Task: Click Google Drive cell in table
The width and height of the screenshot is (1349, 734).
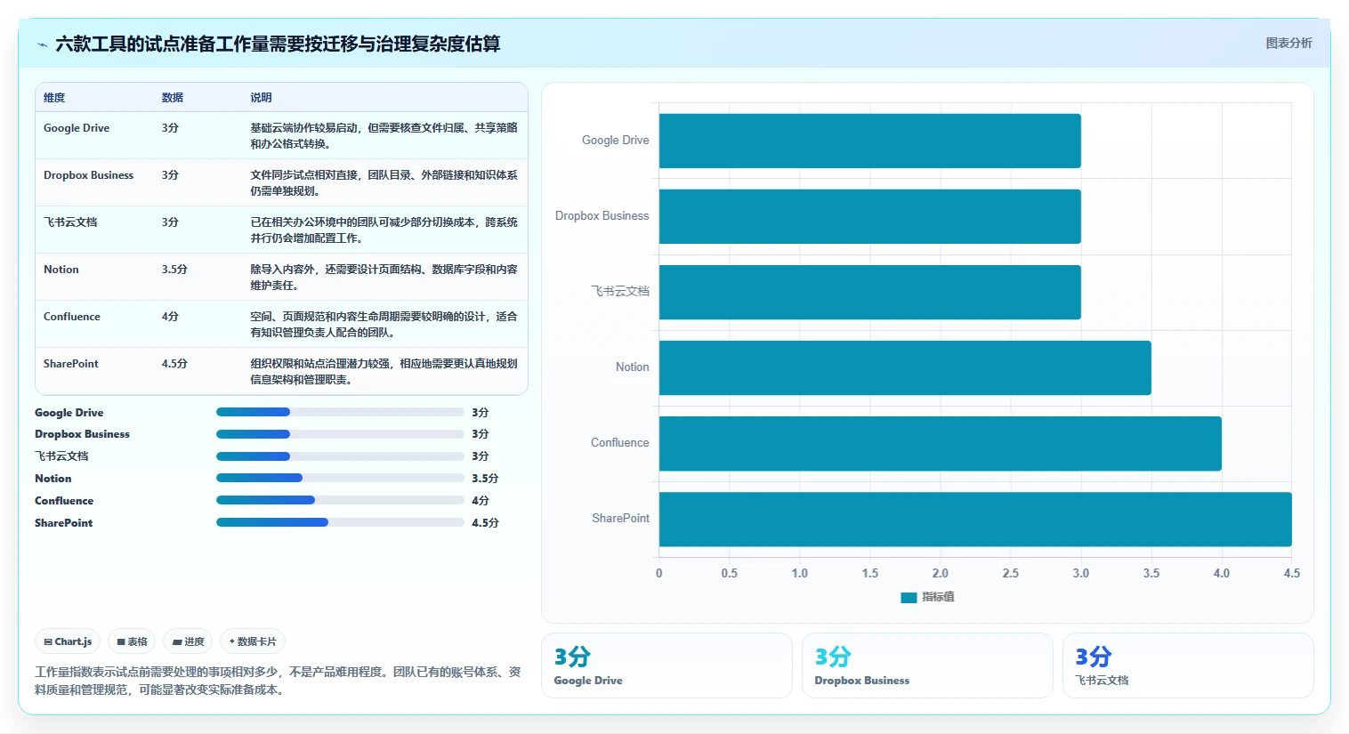Action: (x=77, y=128)
